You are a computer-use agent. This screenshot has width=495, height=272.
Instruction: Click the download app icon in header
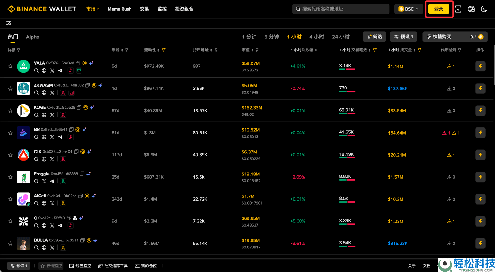[x=458, y=9]
